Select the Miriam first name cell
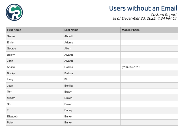This screenshot has width=183, height=126. coord(11,98)
